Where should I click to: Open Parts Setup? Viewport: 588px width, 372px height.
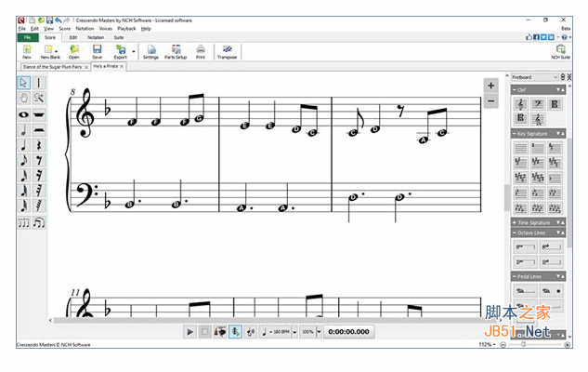tap(176, 52)
